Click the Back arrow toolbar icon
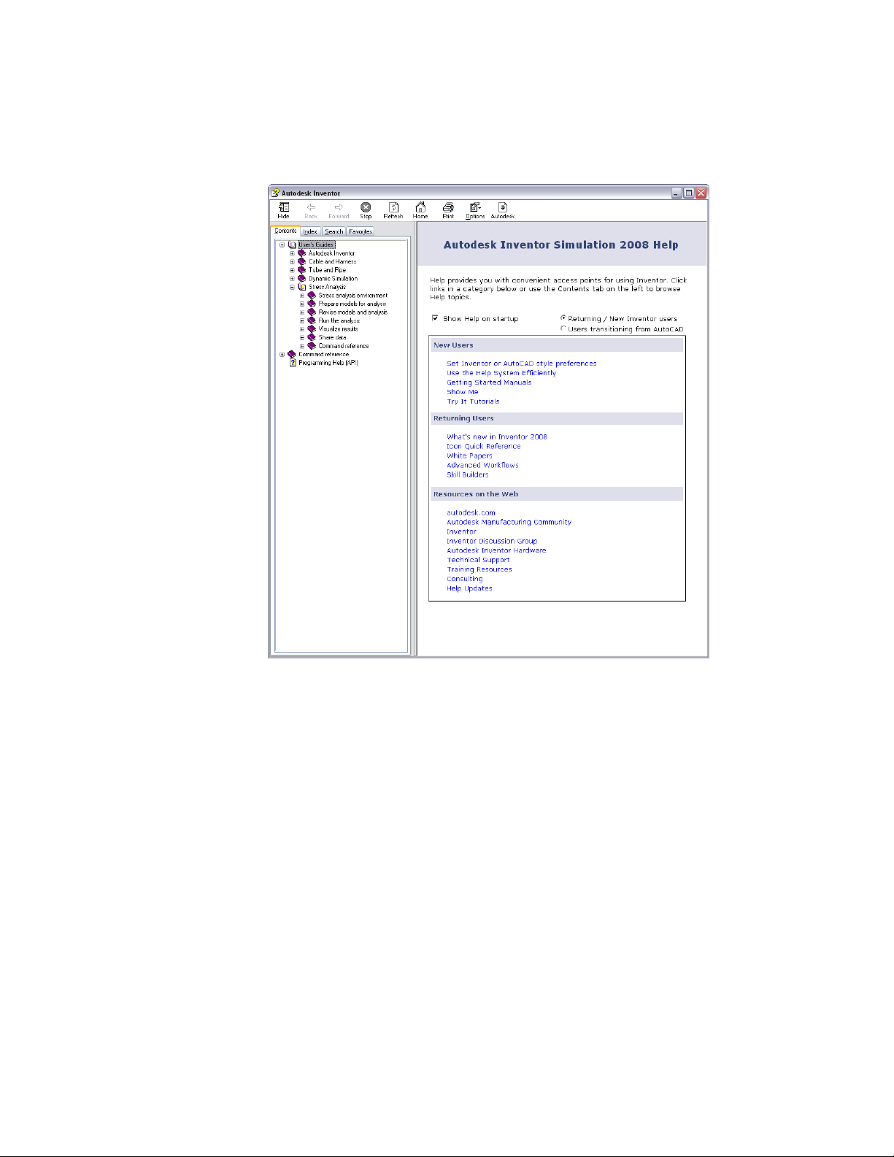Image resolution: width=894 pixels, height=1157 pixels. (x=311, y=207)
